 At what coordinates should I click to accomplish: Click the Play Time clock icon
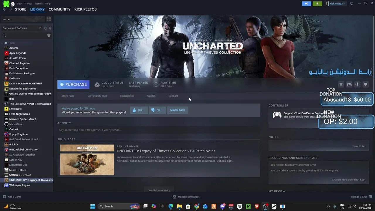156,84
